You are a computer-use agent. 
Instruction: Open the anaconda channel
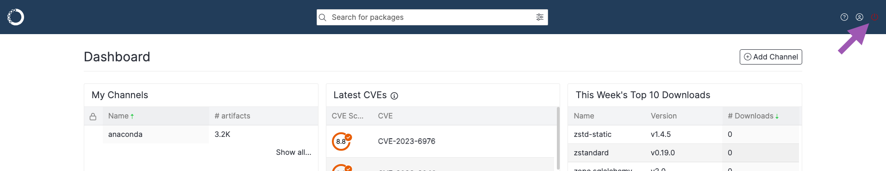click(125, 134)
